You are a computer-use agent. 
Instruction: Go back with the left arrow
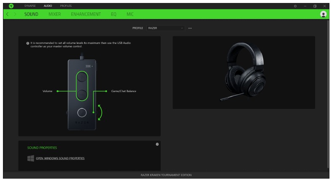tap(8, 14)
